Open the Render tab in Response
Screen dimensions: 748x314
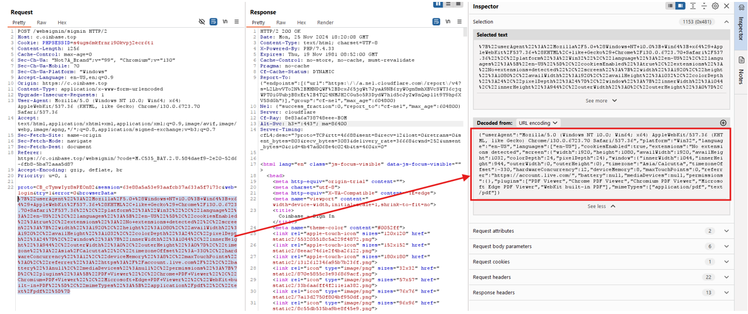(x=325, y=23)
